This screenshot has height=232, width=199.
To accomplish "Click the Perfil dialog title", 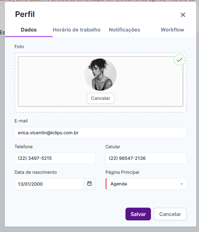I will pyautogui.click(x=25, y=14).
